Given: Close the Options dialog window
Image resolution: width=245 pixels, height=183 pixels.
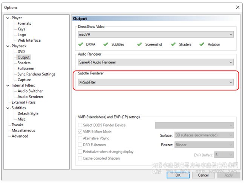Looking at the screenshot, I should coord(237,7).
